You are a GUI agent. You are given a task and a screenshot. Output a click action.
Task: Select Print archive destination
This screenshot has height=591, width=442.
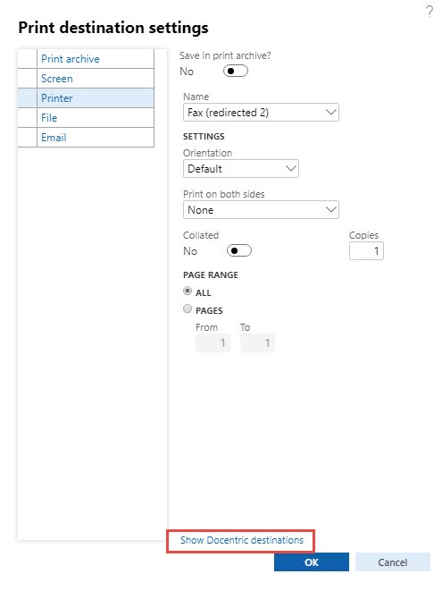(96, 59)
